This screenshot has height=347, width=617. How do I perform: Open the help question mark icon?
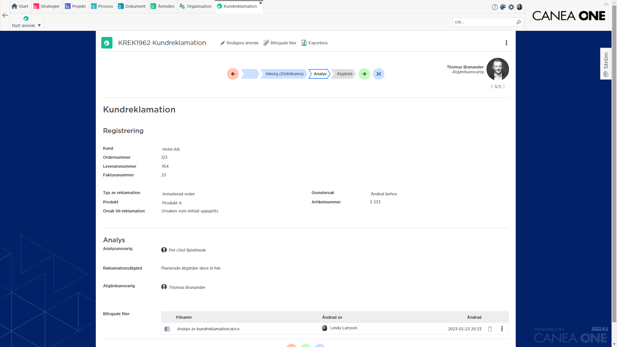(495, 7)
